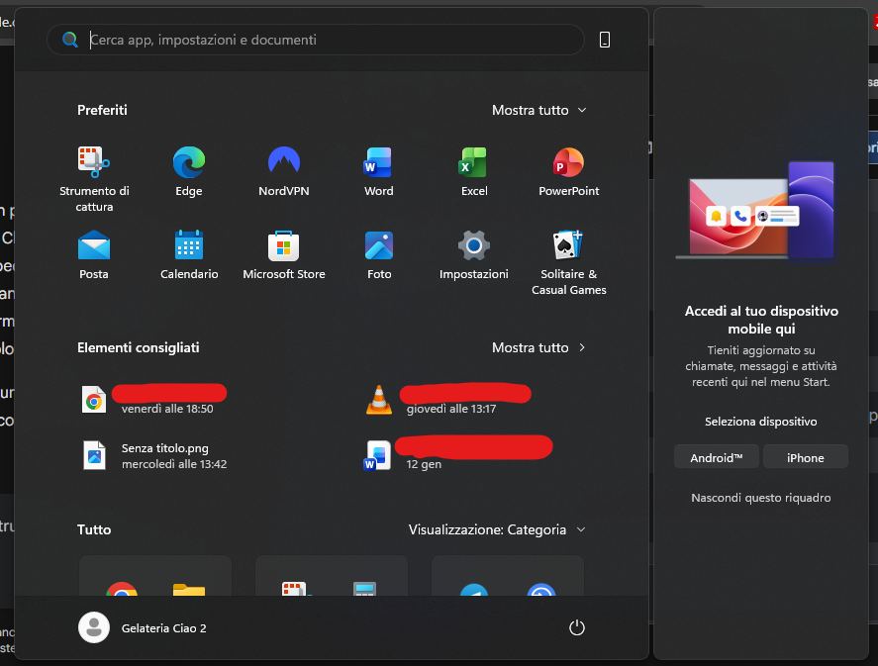Click the search magnifier icon
Viewport: 878px width, 666px height.
(x=70, y=40)
